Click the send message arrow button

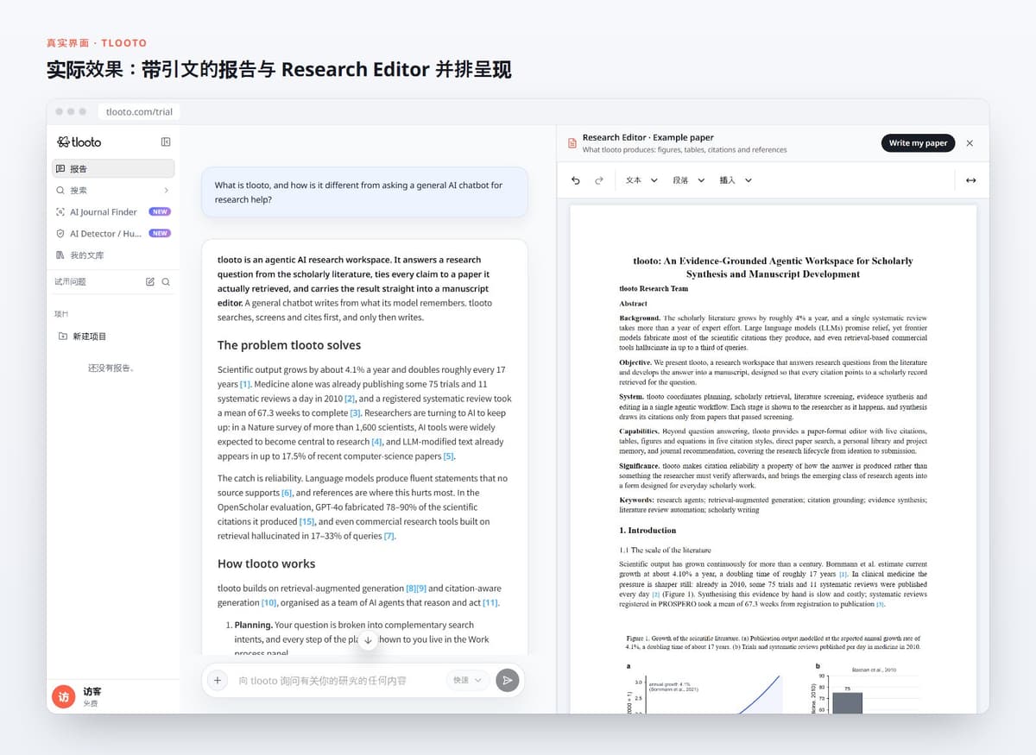pyautogui.click(x=508, y=680)
